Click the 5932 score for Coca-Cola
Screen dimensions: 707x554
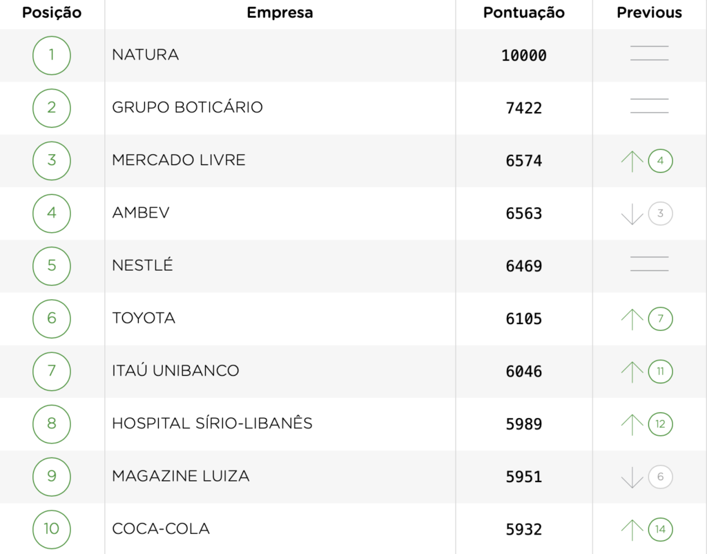[523, 530]
